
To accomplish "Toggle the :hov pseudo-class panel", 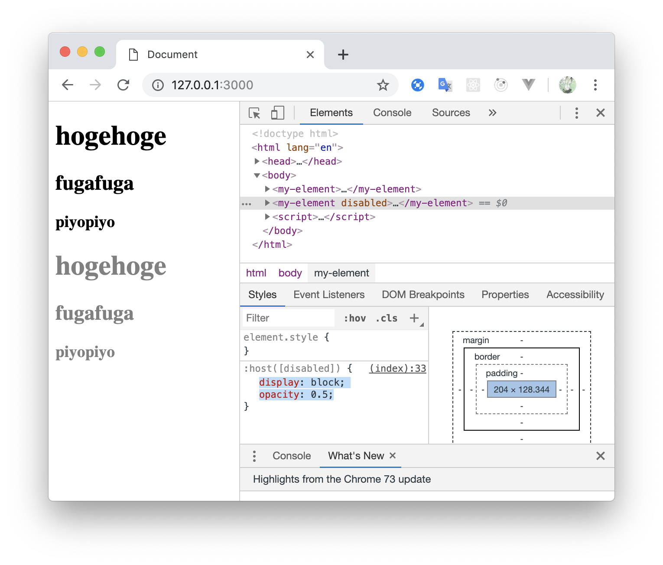I will click(x=354, y=318).
